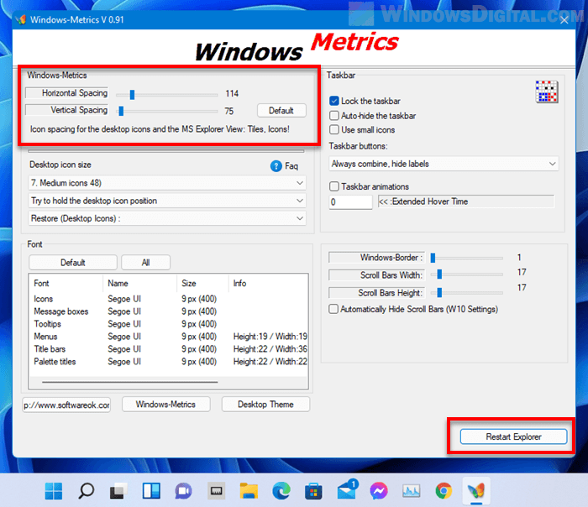
Task: Click the Extended Hover Time input field
Action: [350, 202]
